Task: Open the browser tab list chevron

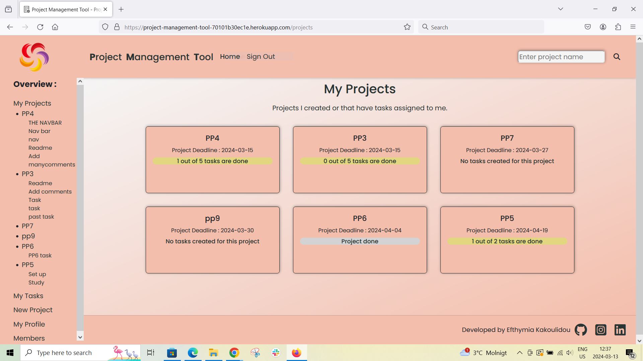Action: [x=561, y=9]
